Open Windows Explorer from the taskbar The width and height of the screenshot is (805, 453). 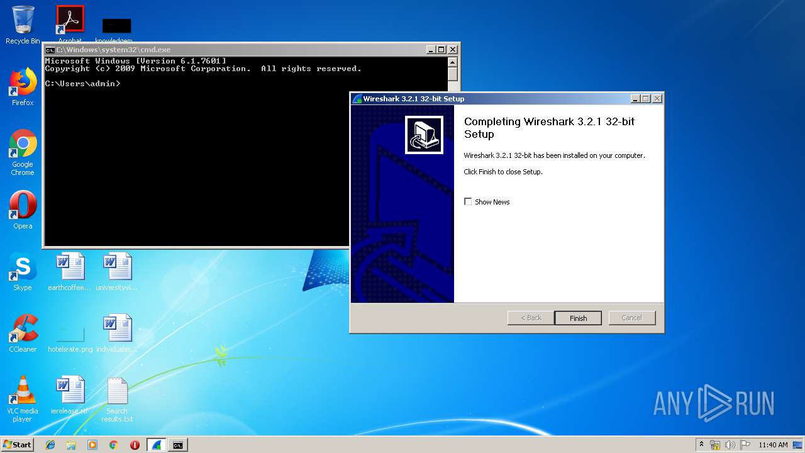(x=71, y=445)
